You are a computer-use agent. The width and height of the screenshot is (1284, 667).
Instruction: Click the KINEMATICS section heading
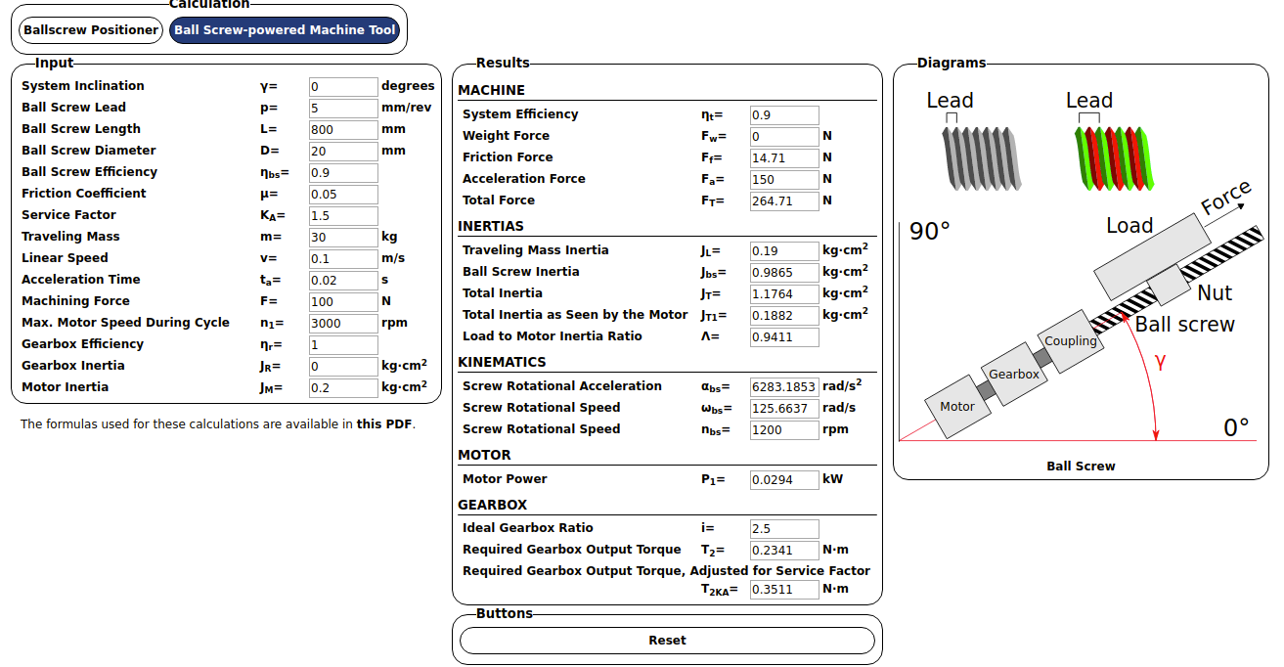pyautogui.click(x=502, y=362)
